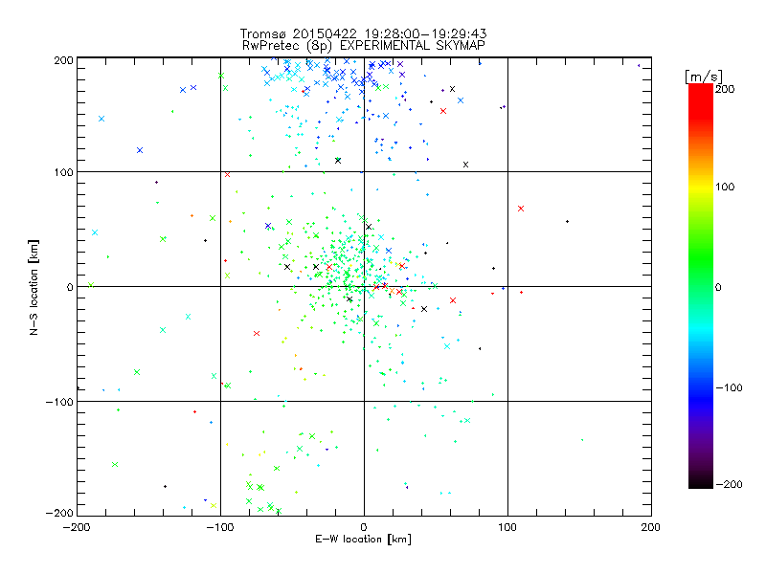This screenshot has height=574, width=766.
Task: Click the colorbar label '100' beside yellow
Action: 725,187
